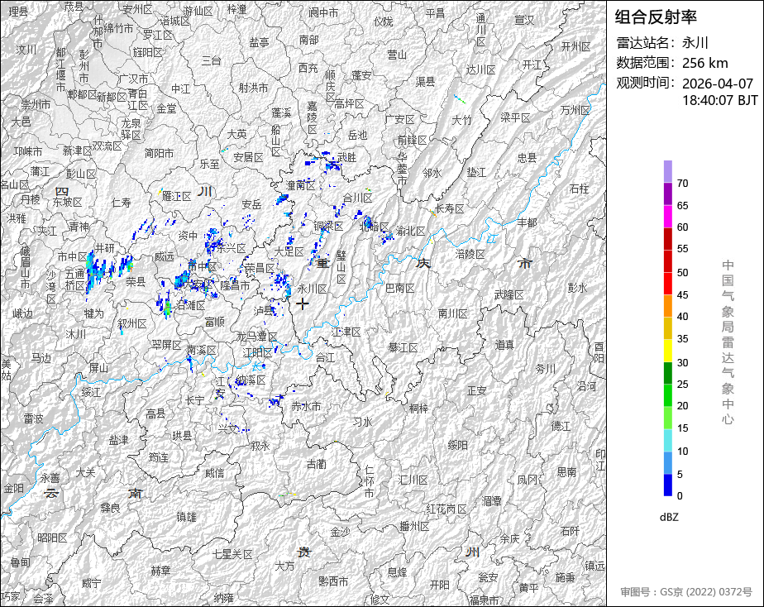Click the 翠屏区 map label
The image size is (764, 607).
(166, 345)
